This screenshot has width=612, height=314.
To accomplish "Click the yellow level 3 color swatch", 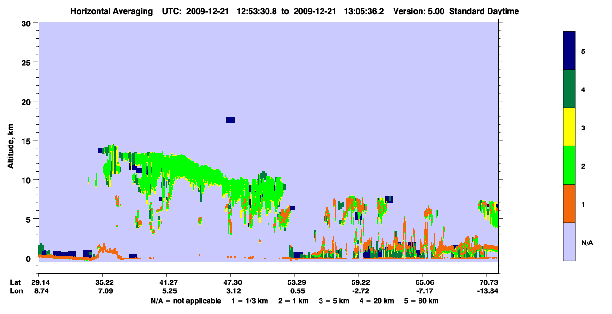I will coord(569,127).
